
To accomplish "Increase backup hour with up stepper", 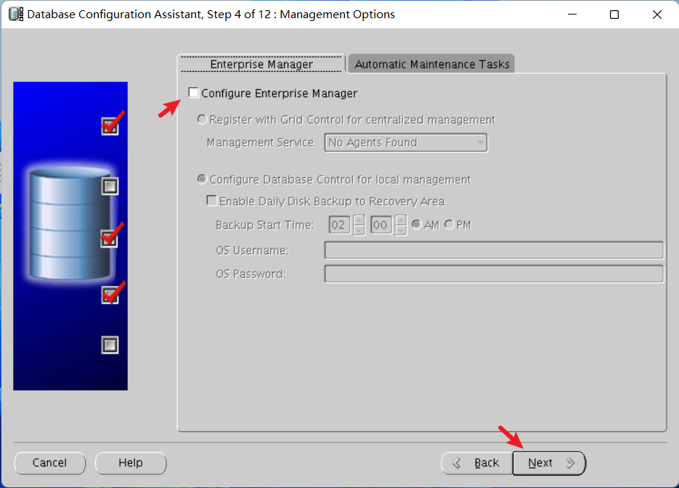I will point(359,220).
